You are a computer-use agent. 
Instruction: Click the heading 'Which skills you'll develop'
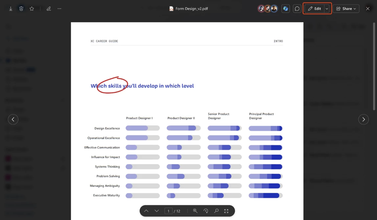tap(142, 86)
